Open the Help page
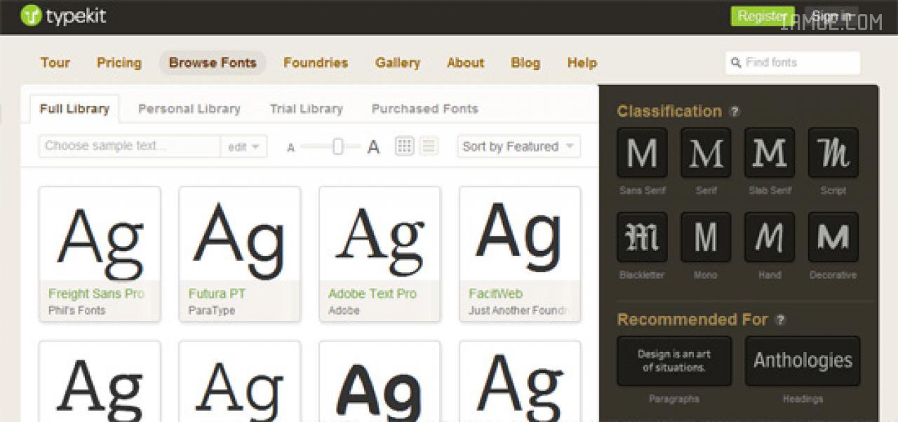 pyautogui.click(x=582, y=63)
